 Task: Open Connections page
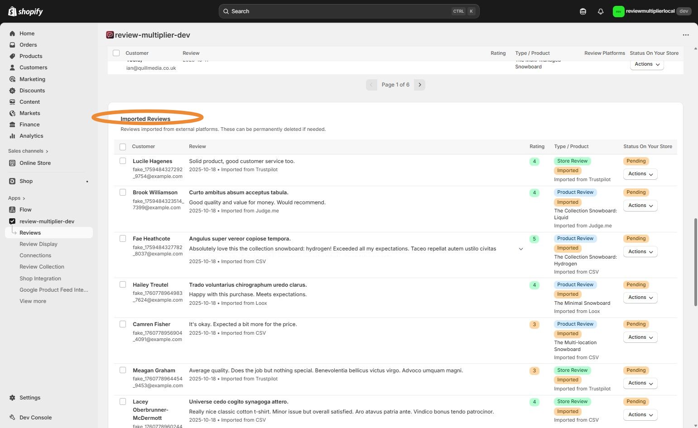pos(35,255)
